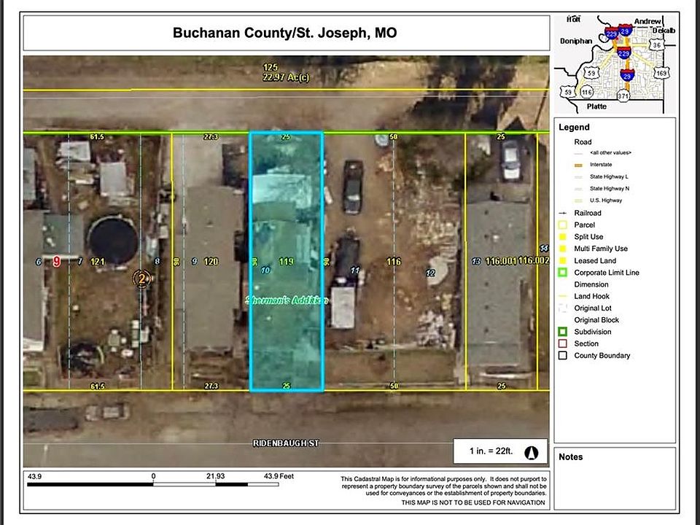Click the orange circled block number 2 marker
This screenshot has width=700, height=525.
click(x=141, y=278)
